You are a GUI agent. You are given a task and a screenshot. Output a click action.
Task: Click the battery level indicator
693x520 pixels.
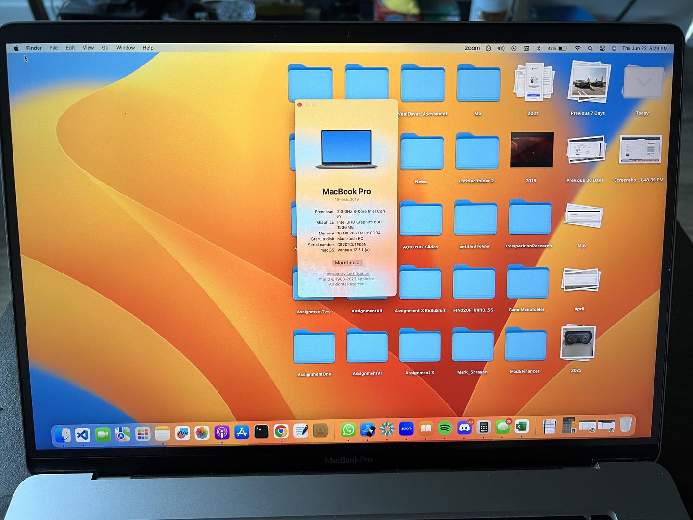coord(557,48)
